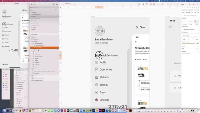Click the layer search field
Viewport: 200px width, 113px height.
[44, 7]
